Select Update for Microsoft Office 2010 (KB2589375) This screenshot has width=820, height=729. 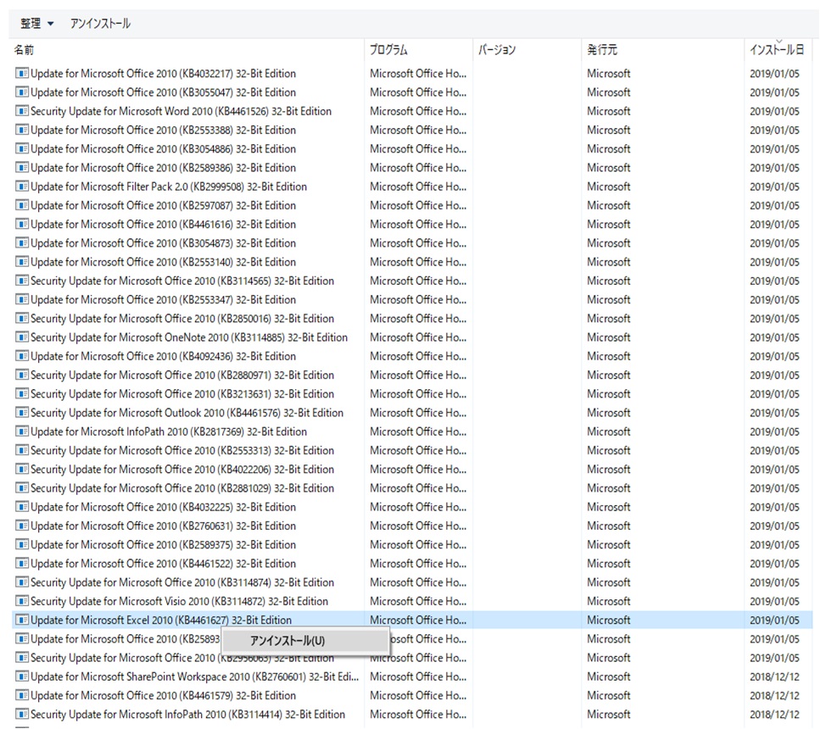163,544
